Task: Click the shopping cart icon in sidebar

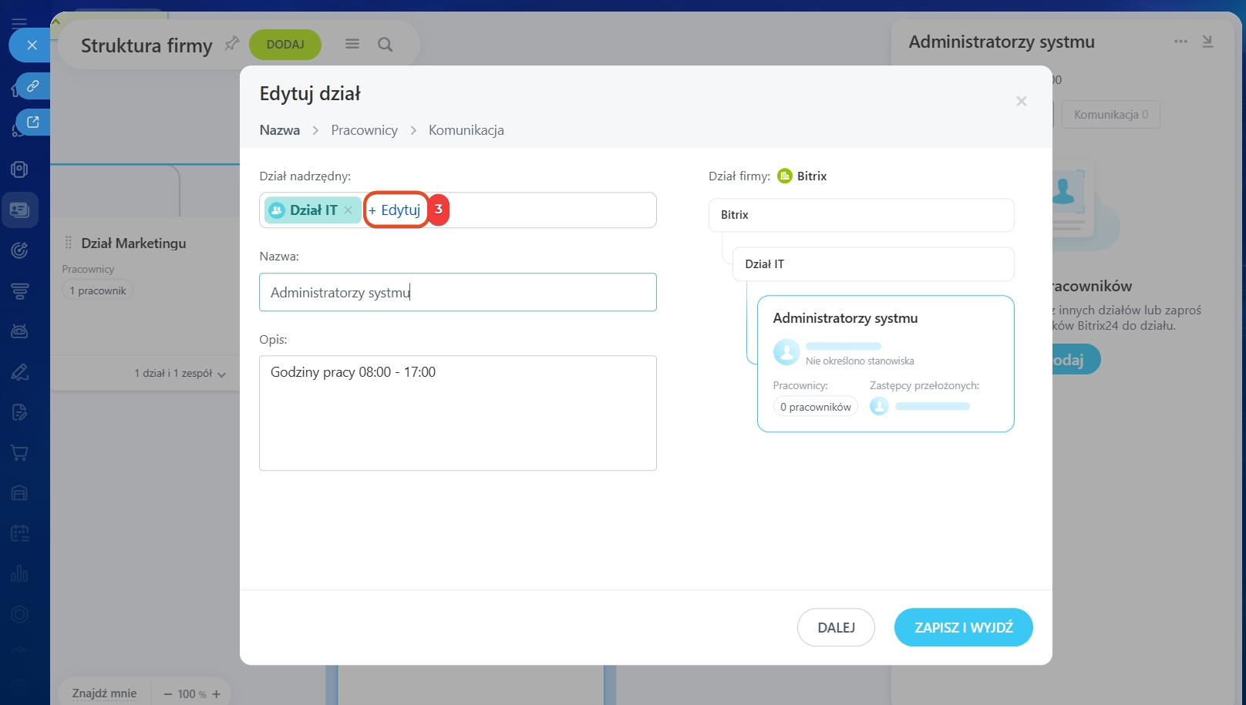Action: click(19, 453)
